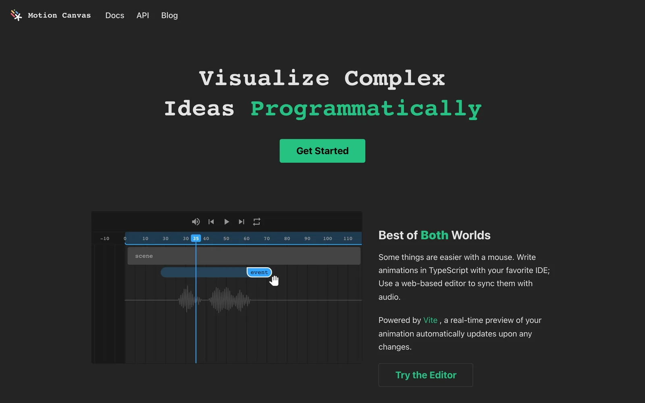This screenshot has height=403, width=645.
Task: Click the 100 tick on timeline ruler
Action: coord(327,239)
